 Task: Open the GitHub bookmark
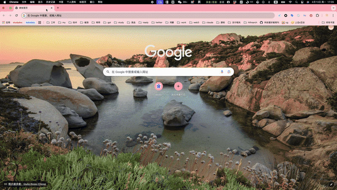pyautogui.click(x=270, y=22)
